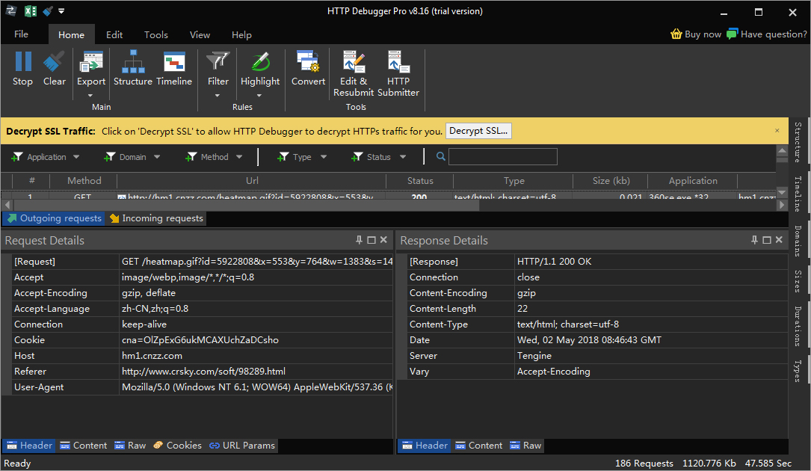Click the Have question chat icon

pyautogui.click(x=732, y=34)
